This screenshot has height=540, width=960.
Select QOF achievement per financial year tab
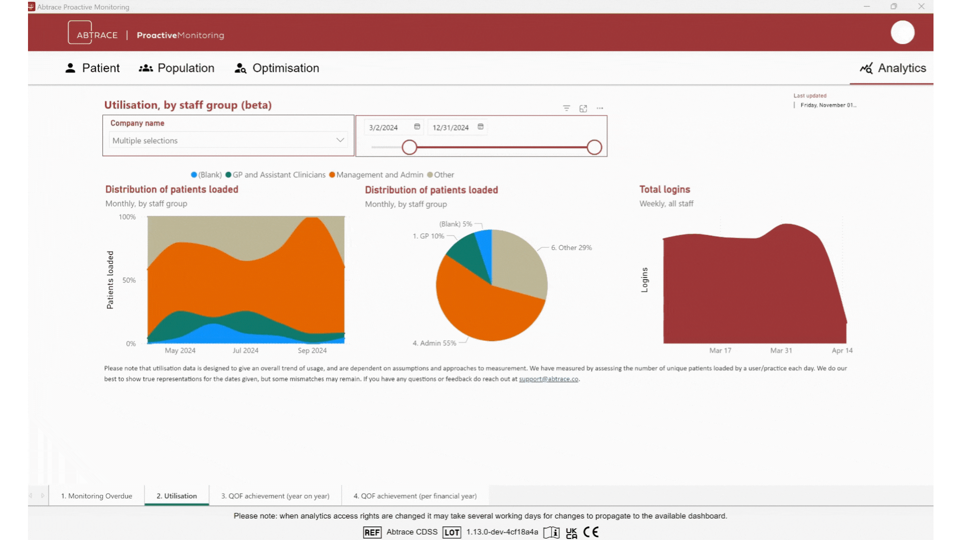point(415,496)
